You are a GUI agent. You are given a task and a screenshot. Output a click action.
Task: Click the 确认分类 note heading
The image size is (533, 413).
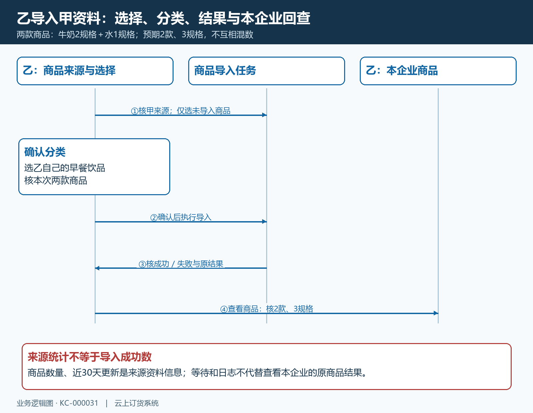[x=45, y=152]
